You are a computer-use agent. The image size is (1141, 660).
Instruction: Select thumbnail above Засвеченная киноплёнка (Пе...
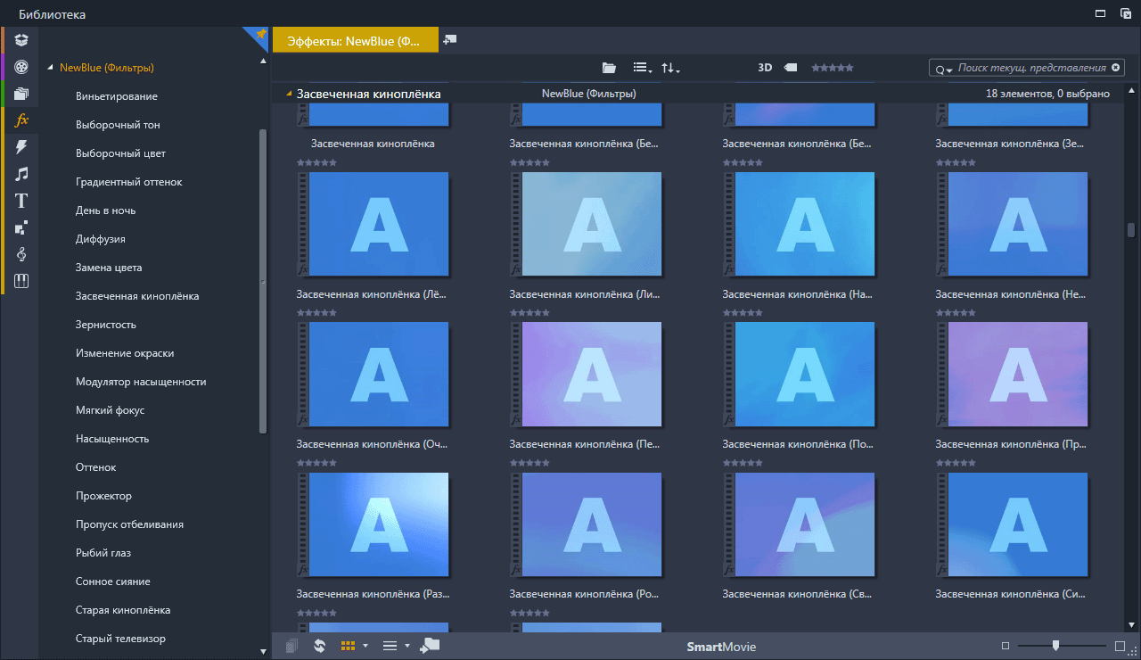coord(586,373)
